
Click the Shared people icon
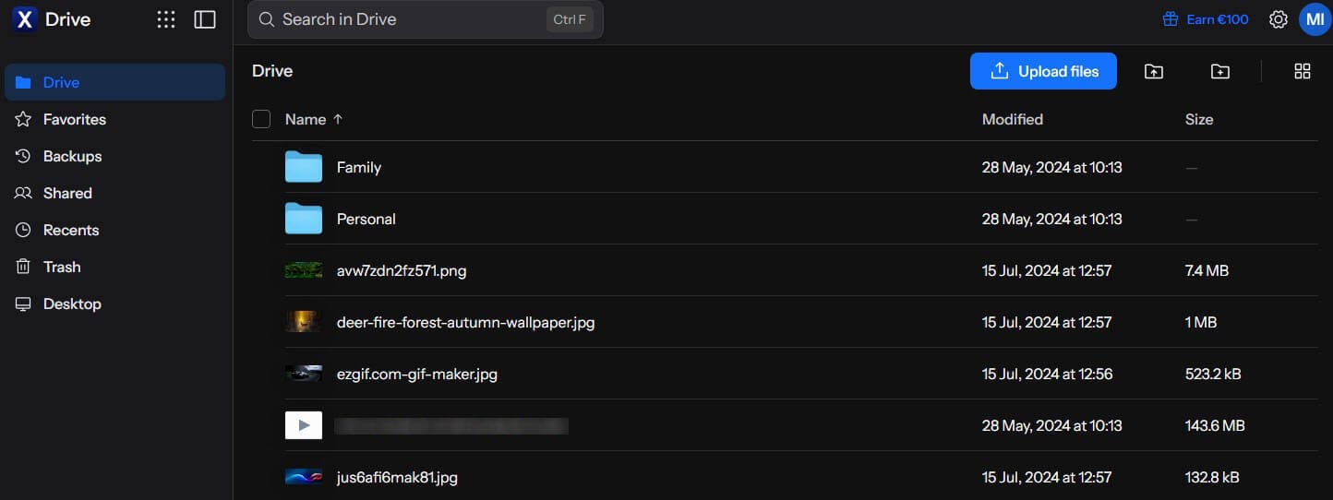(24, 193)
